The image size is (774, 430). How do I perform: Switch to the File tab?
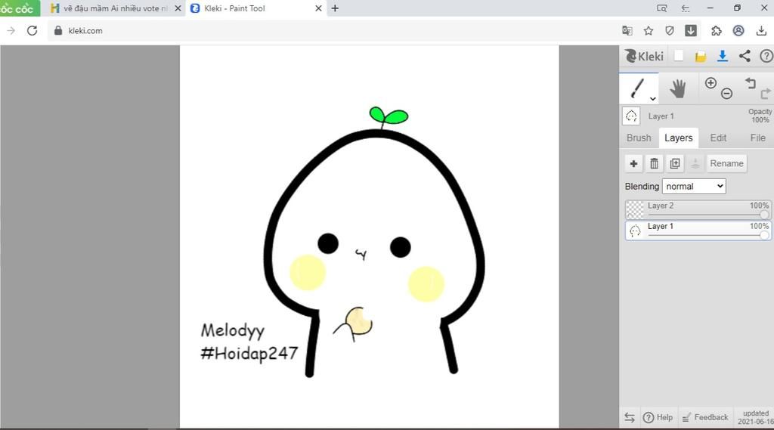click(757, 138)
